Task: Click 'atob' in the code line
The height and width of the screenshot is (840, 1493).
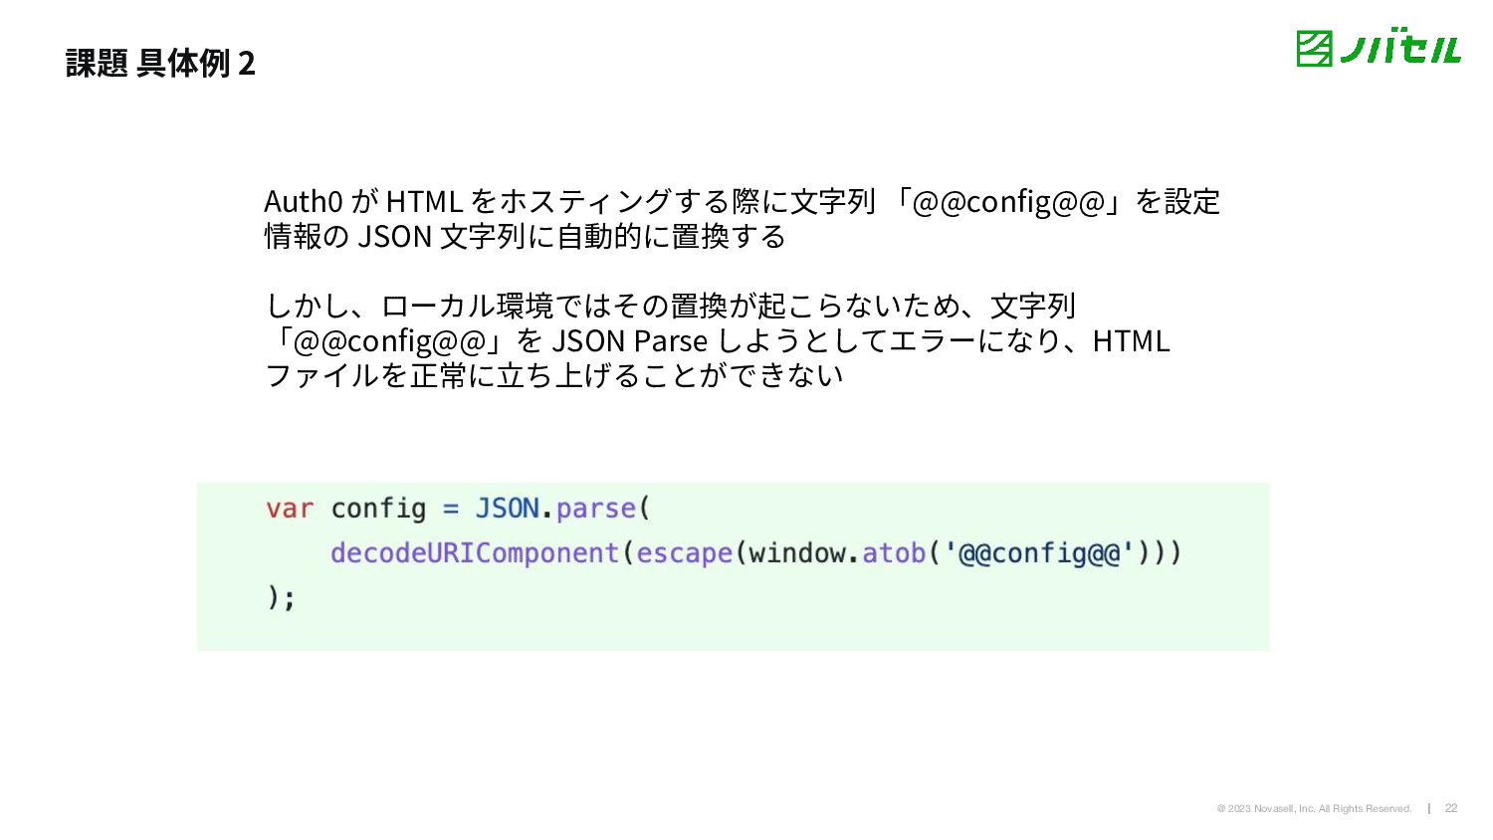Action: pyautogui.click(x=894, y=552)
